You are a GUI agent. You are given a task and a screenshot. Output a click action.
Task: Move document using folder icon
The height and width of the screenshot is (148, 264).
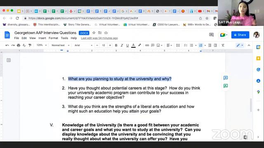click(100, 33)
